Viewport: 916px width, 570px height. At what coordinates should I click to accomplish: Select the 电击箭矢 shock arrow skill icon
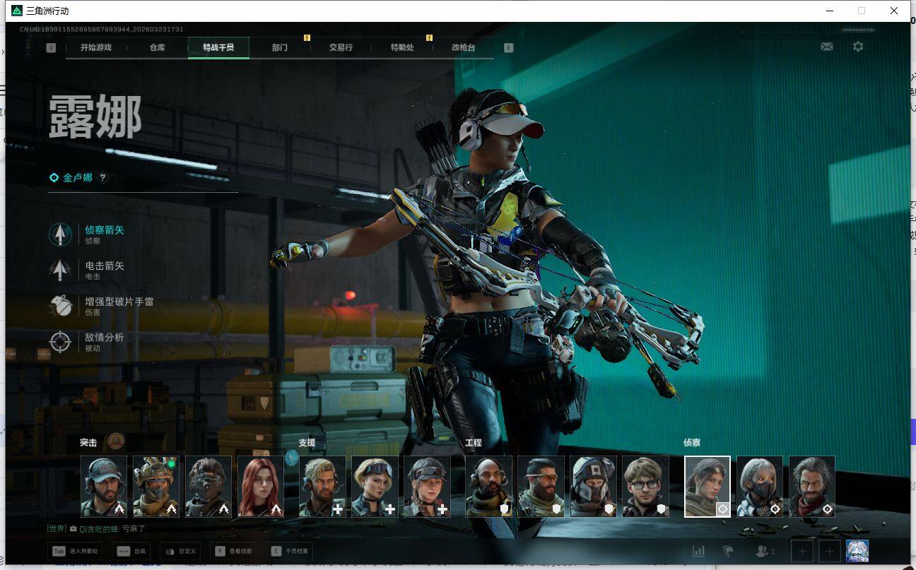click(60, 270)
